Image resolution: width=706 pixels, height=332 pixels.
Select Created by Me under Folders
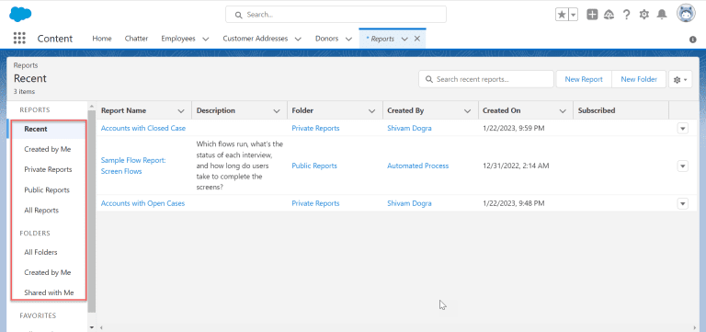tap(48, 272)
